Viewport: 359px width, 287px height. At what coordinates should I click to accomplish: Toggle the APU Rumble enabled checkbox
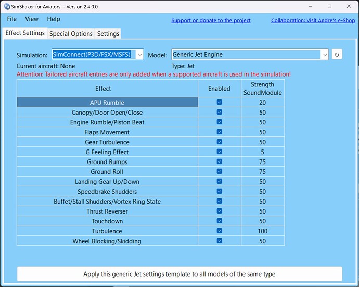pos(220,102)
